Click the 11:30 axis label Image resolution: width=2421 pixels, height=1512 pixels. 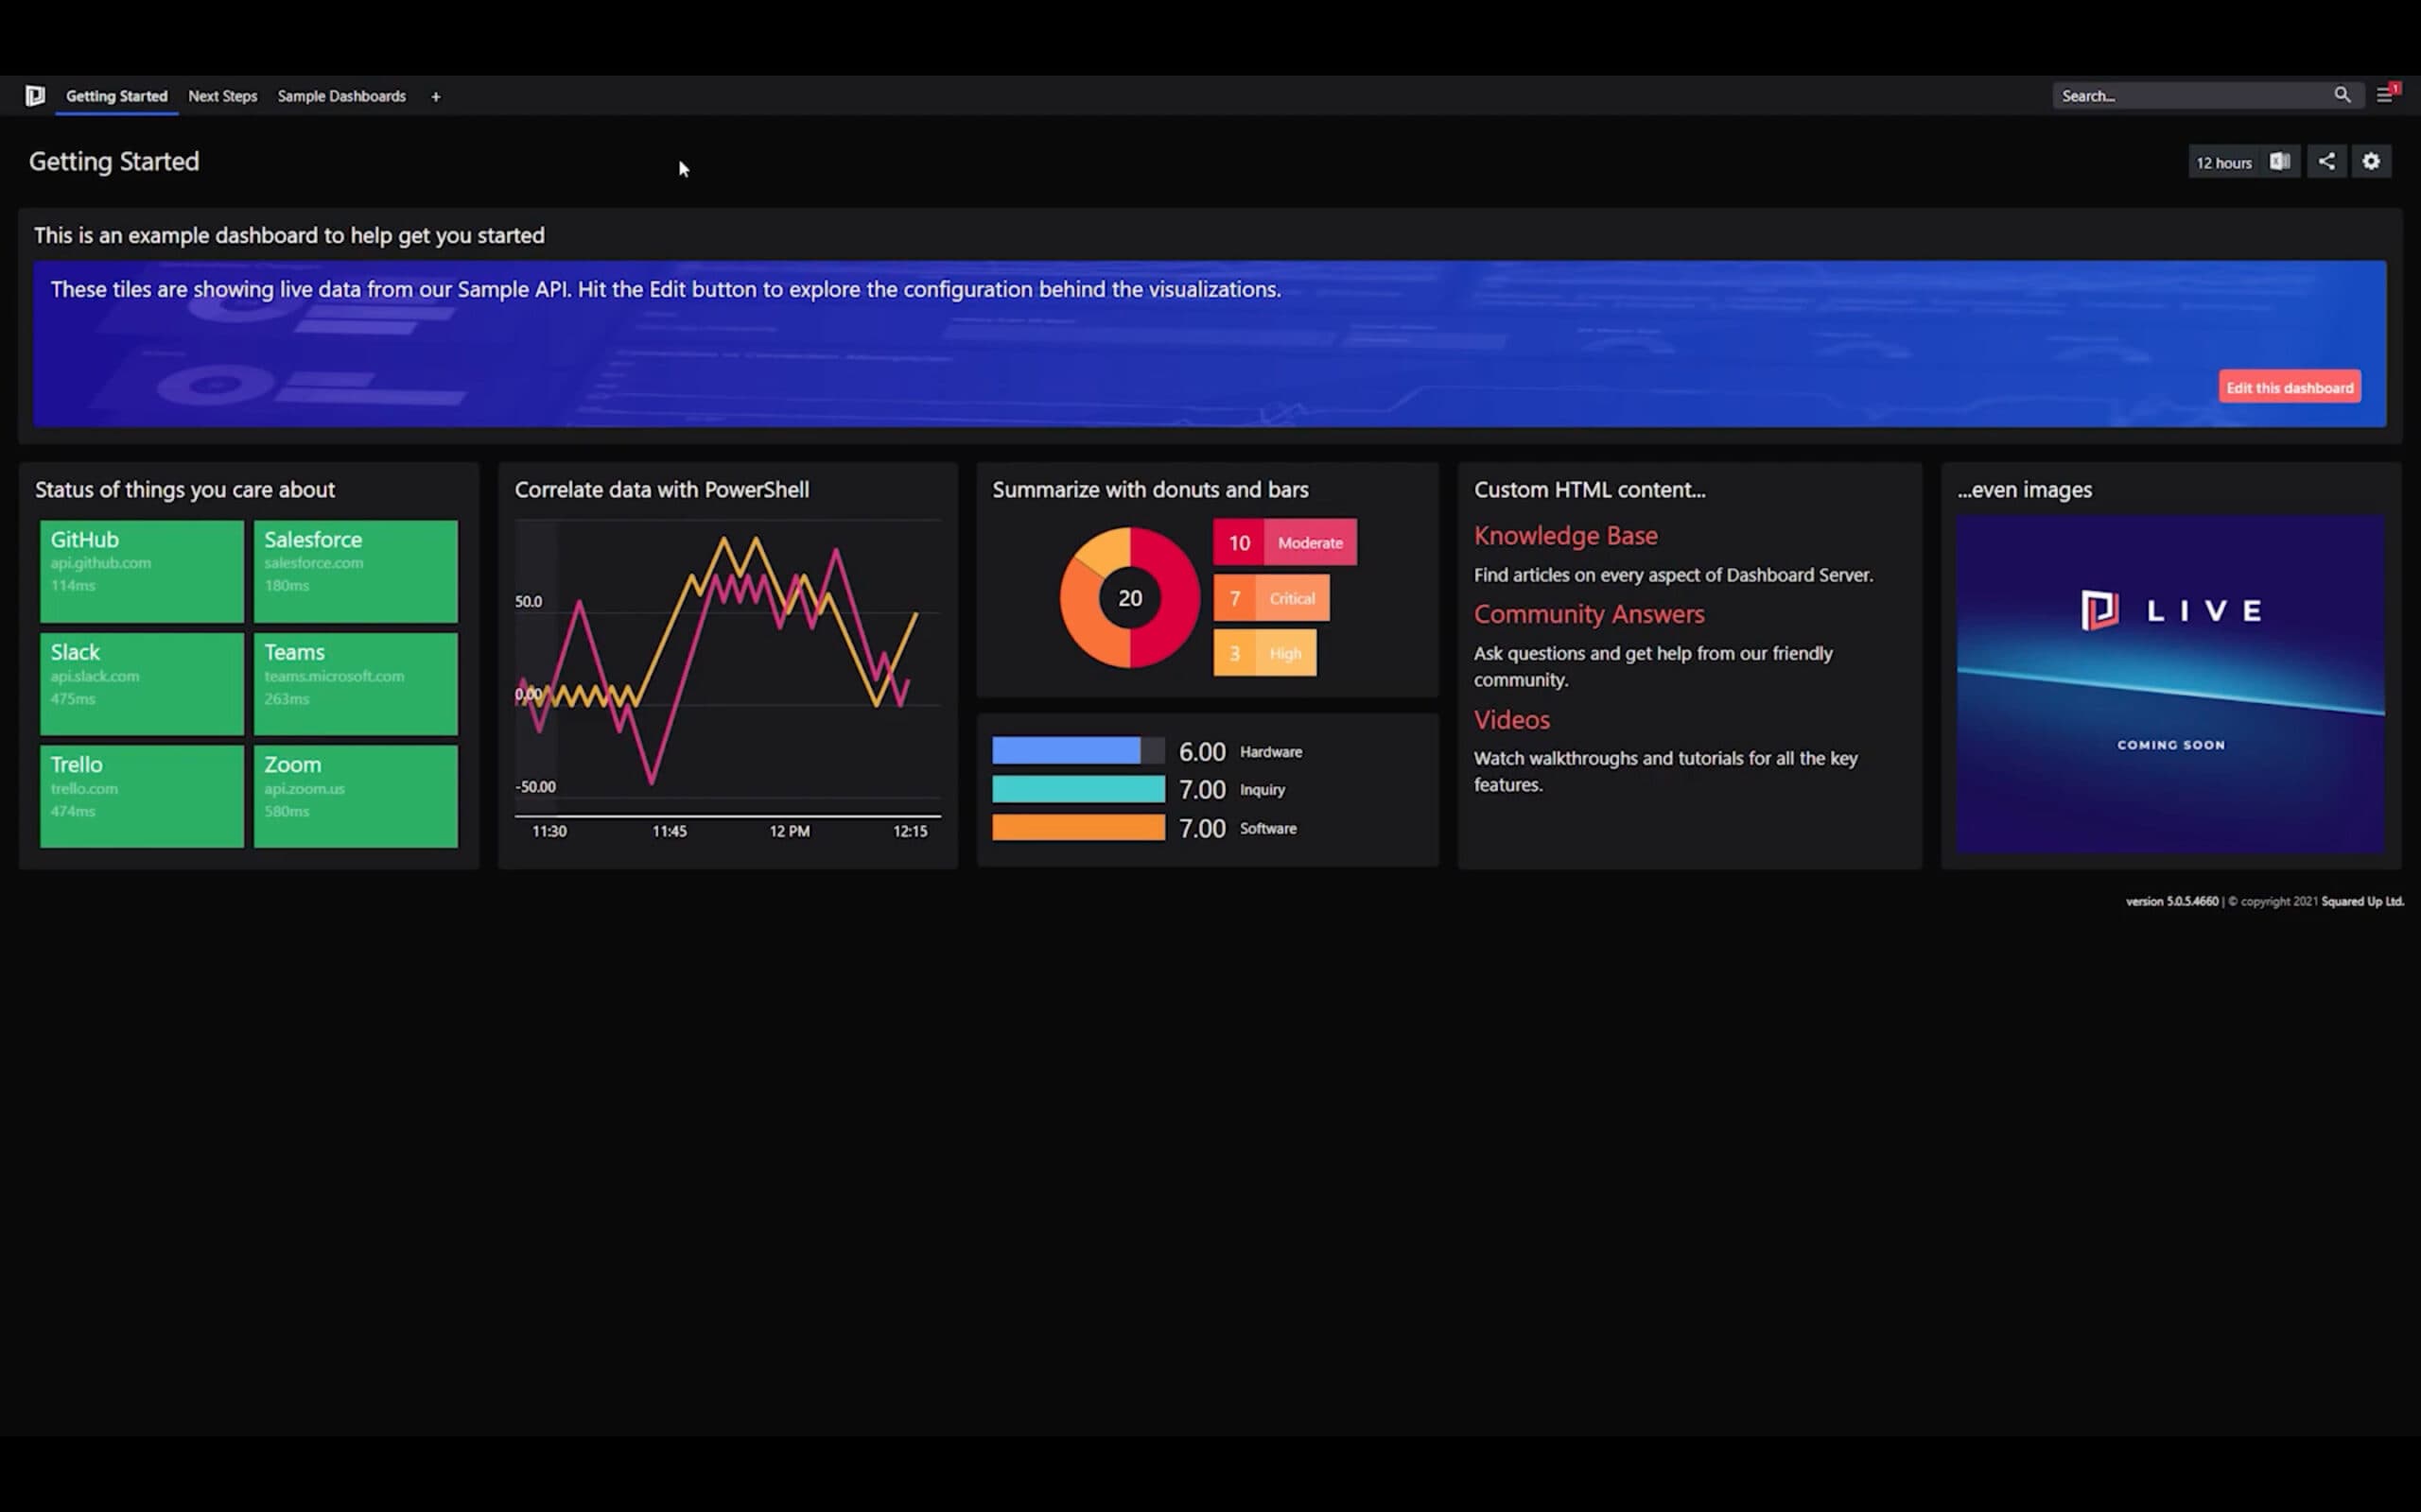point(549,831)
